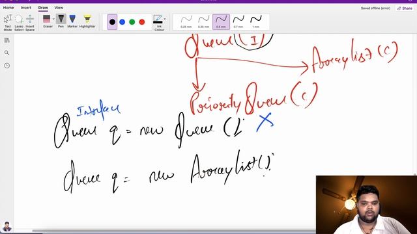The image size is (417, 234).
Task: Select the Pen tool
Action: point(61,21)
